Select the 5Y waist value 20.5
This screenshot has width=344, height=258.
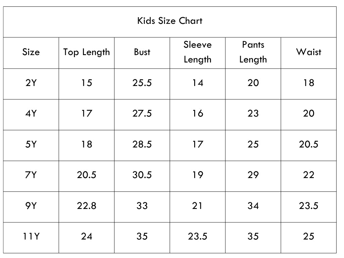(x=308, y=144)
